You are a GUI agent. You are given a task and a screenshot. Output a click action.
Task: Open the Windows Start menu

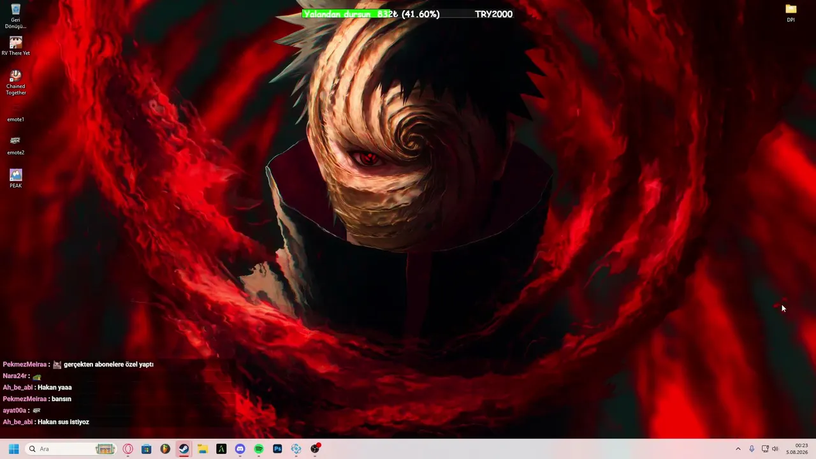coord(14,449)
